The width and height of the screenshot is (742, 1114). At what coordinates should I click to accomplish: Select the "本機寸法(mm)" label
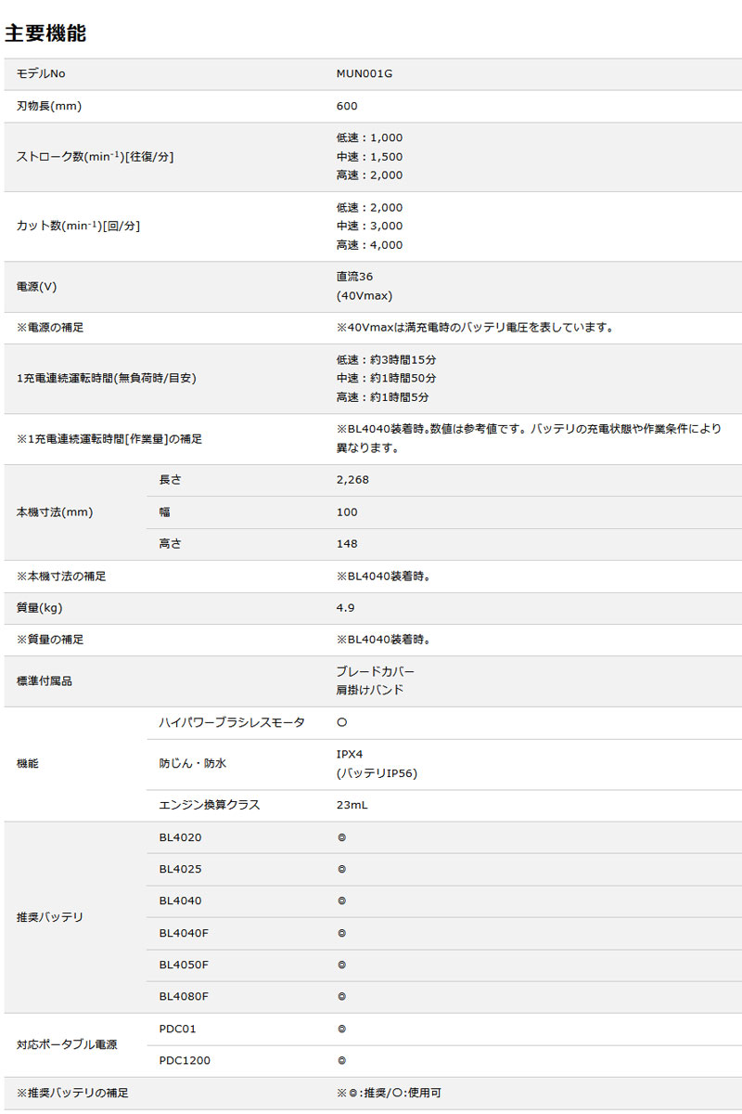(x=55, y=512)
